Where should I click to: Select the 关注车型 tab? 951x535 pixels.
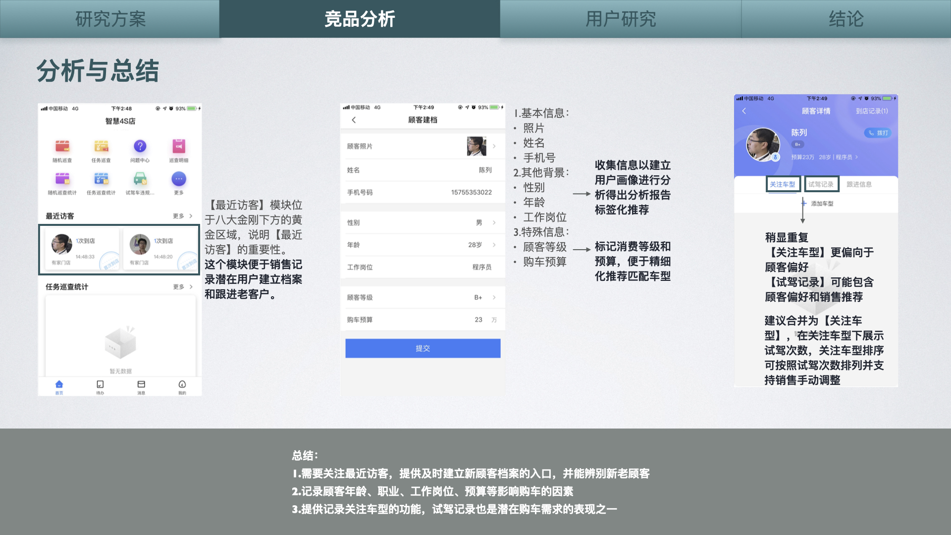783,184
